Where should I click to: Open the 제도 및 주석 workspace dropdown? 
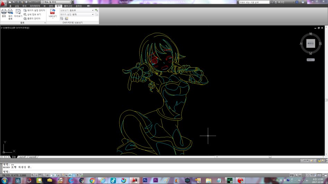click(56, 2)
